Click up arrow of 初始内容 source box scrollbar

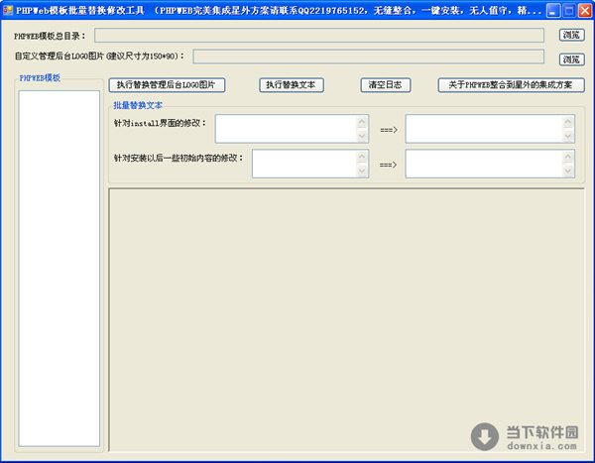[x=362, y=157]
